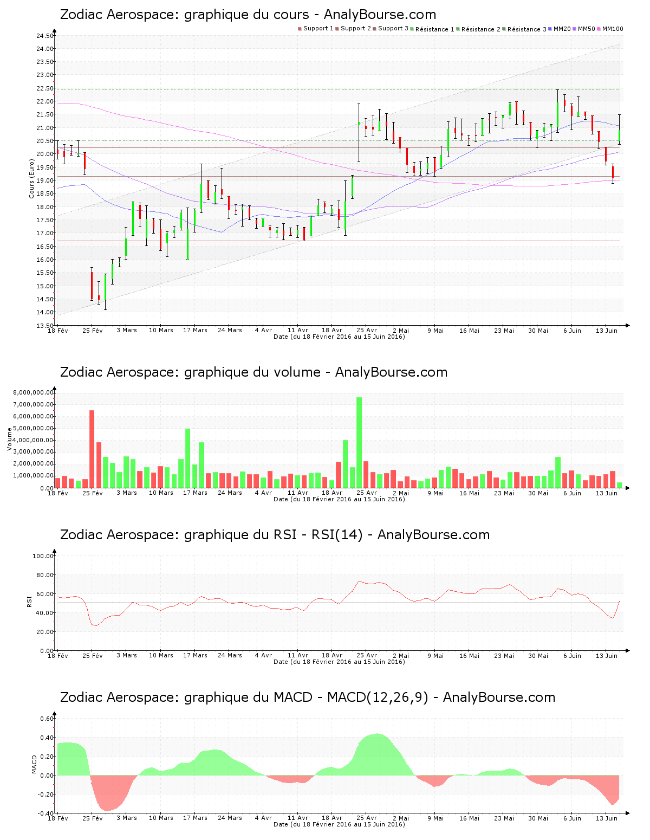Click the 'graphique du volume' chart title
Screen dimensions: 650x840
pyautogui.click(x=253, y=372)
